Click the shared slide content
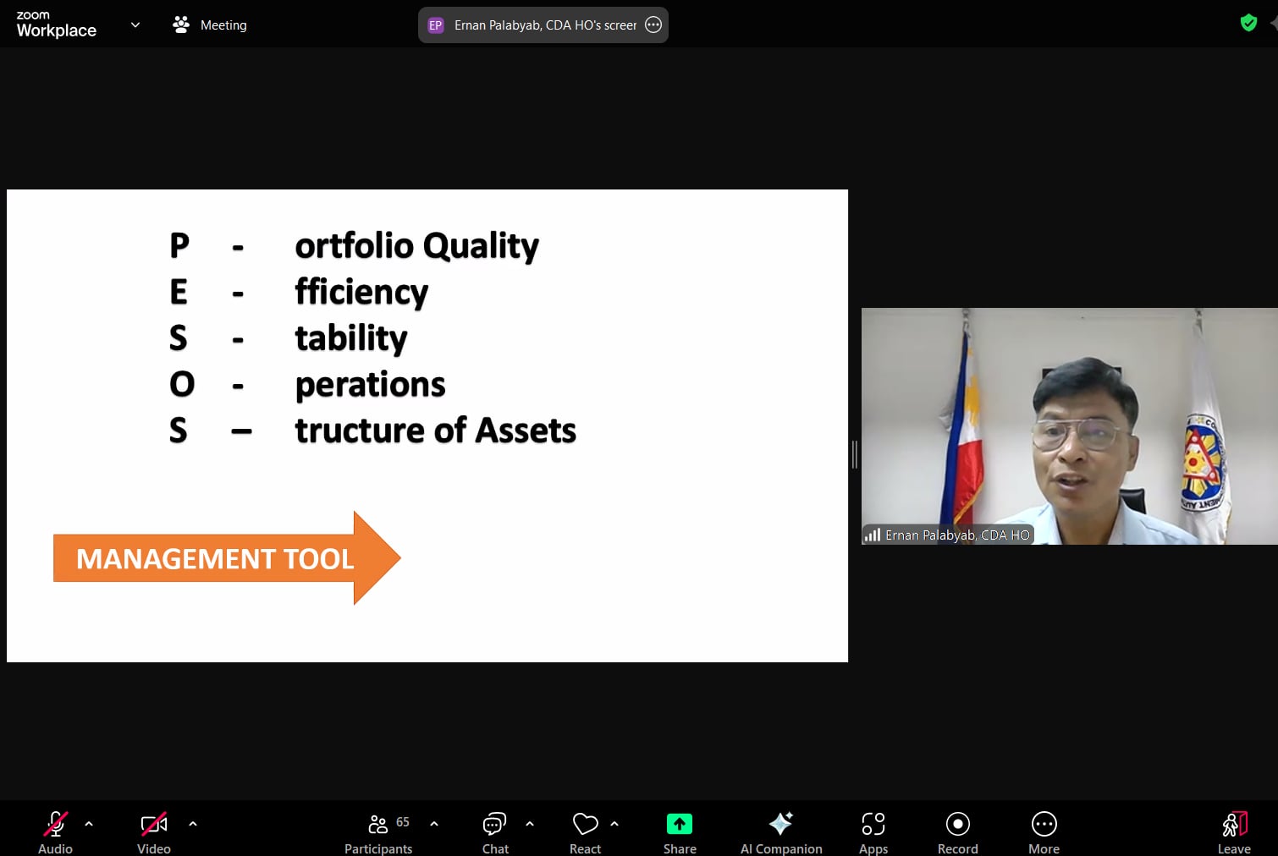The height and width of the screenshot is (856, 1278). (427, 425)
